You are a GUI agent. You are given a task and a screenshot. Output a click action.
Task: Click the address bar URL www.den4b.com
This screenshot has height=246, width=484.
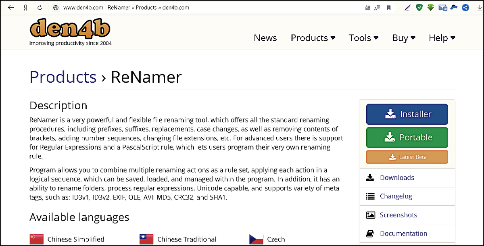[x=83, y=8]
